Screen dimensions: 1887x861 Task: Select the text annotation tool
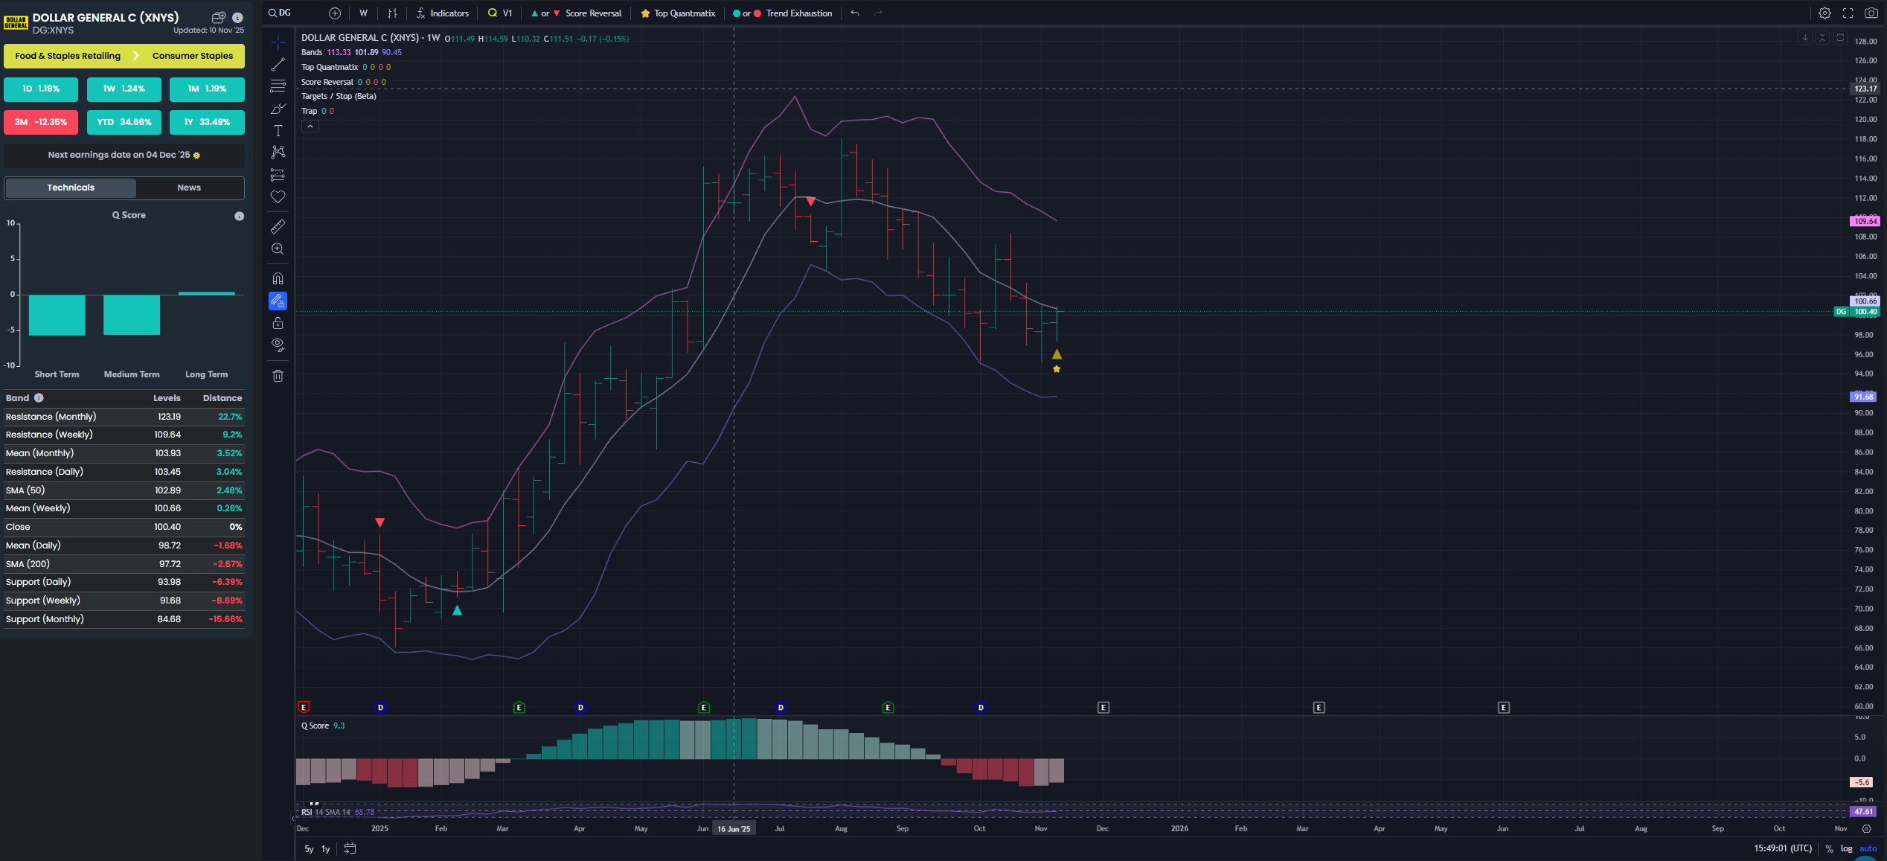pos(278,131)
